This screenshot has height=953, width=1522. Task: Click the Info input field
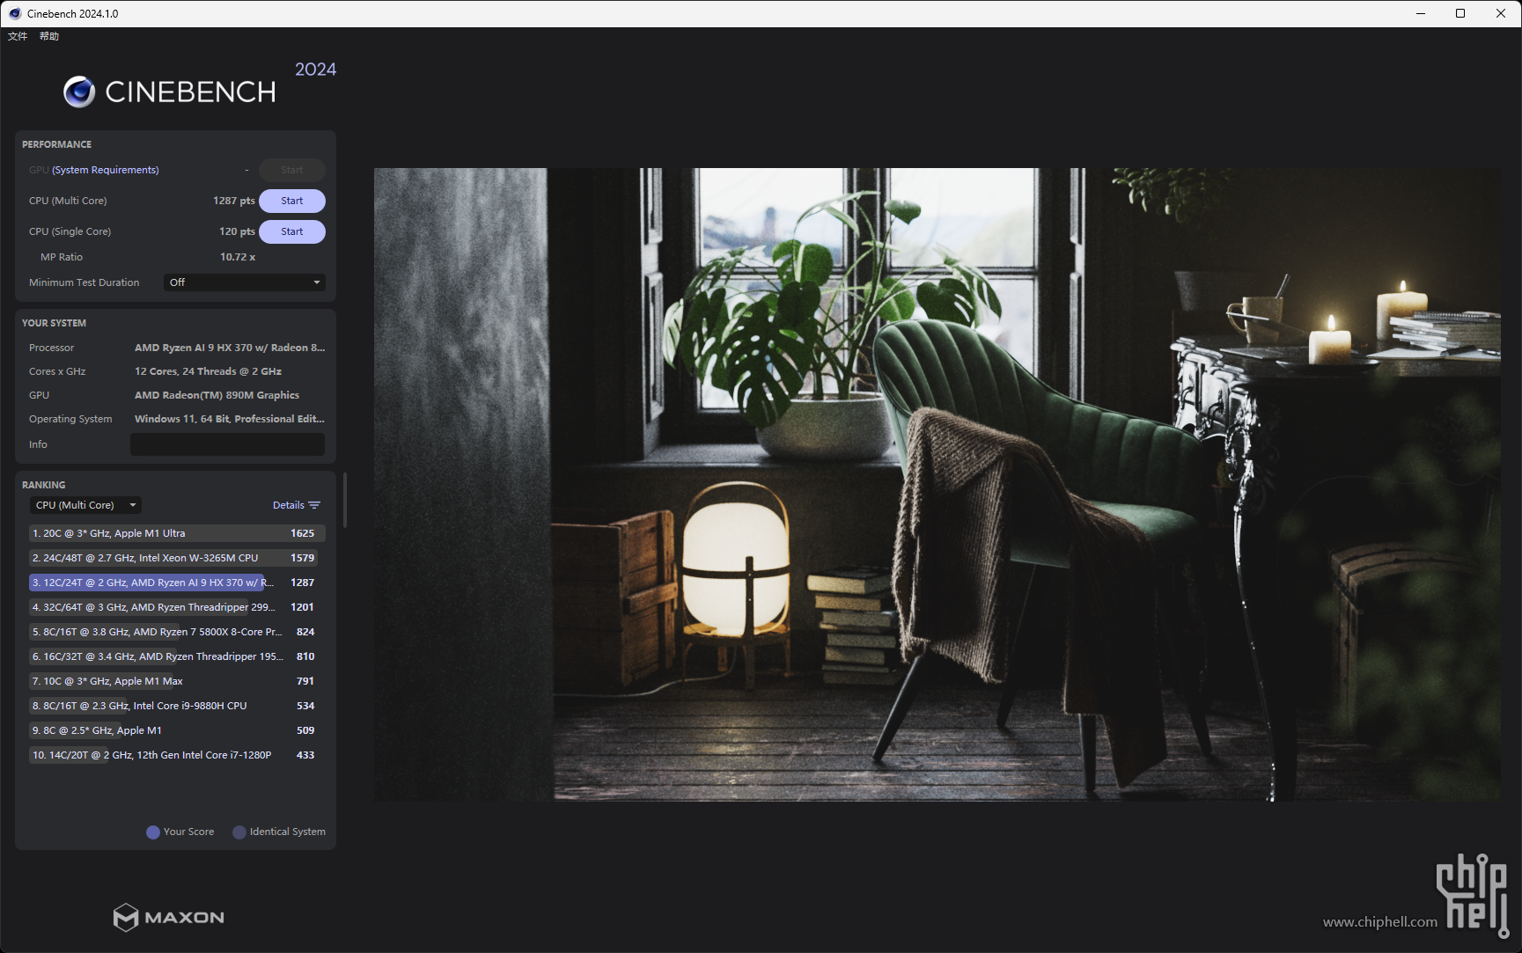pyautogui.click(x=227, y=444)
